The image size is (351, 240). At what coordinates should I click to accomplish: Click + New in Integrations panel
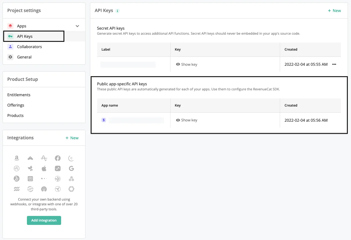tap(72, 138)
